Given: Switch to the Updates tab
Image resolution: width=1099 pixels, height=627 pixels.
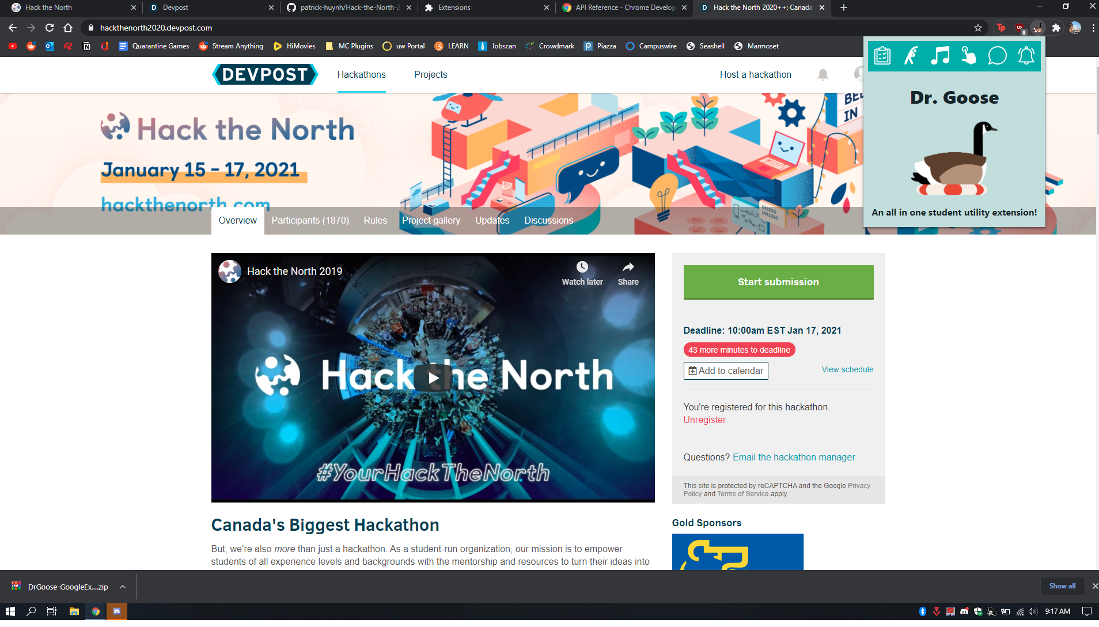Looking at the screenshot, I should [x=492, y=221].
